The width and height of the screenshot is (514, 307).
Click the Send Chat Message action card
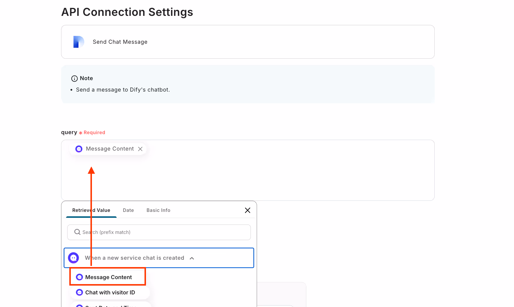pyautogui.click(x=248, y=42)
